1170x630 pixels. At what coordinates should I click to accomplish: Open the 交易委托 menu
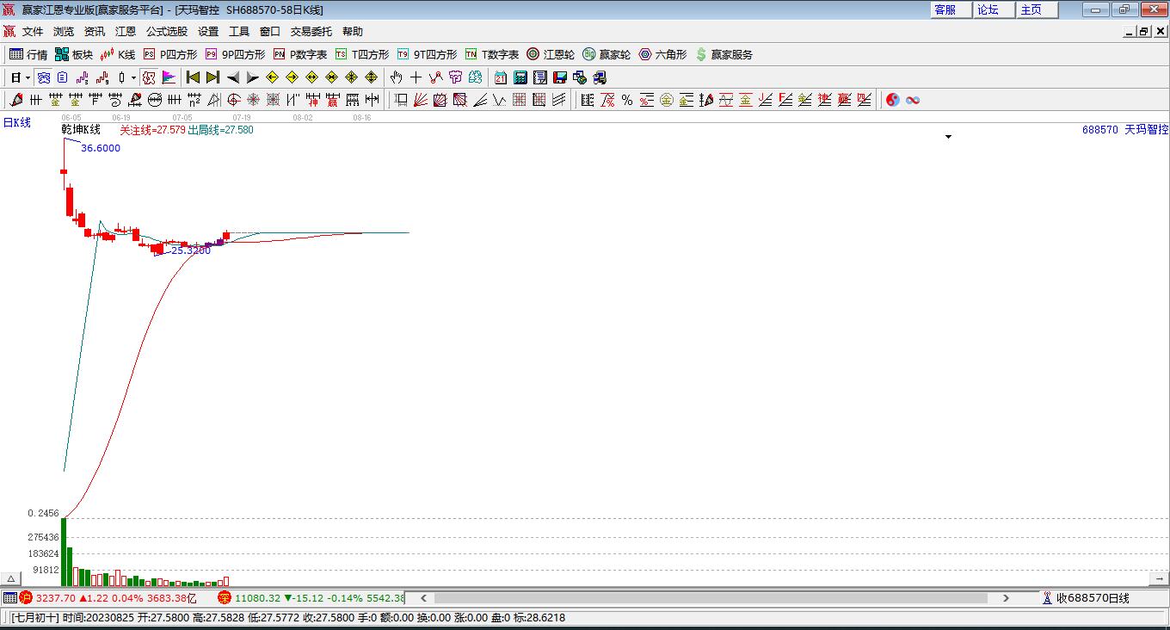tap(311, 32)
